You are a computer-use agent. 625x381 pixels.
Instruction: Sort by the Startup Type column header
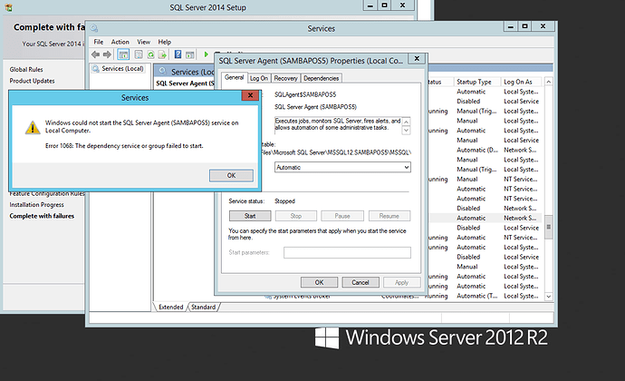[476, 82]
